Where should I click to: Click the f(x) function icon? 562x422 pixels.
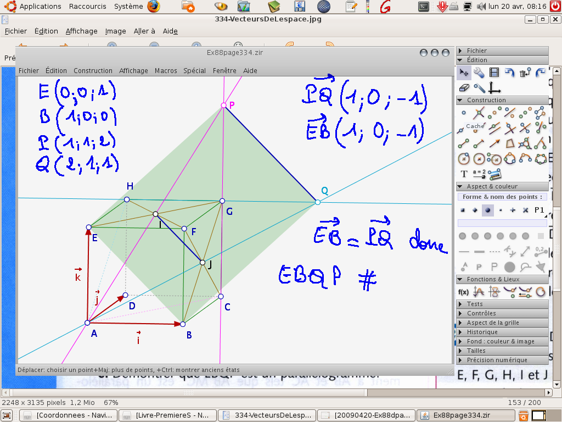tap(463, 292)
